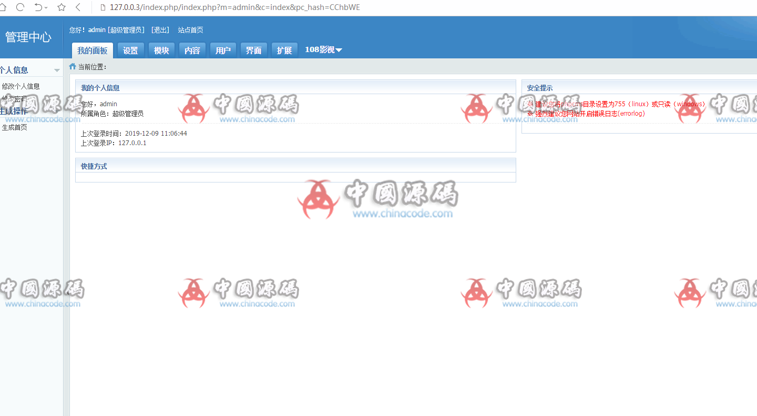
Task: Open the 模块 tab
Action: coord(161,50)
